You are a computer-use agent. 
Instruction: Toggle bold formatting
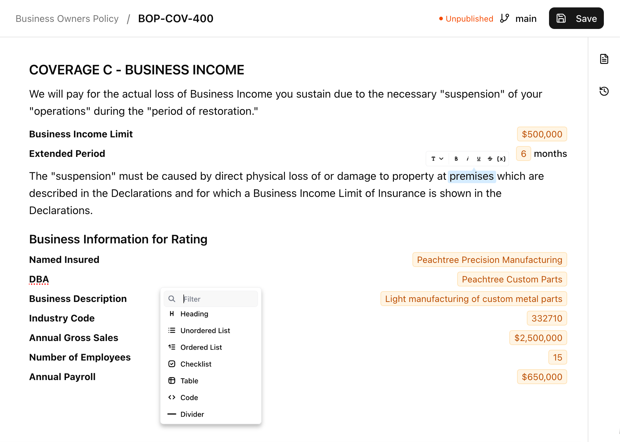[456, 159]
